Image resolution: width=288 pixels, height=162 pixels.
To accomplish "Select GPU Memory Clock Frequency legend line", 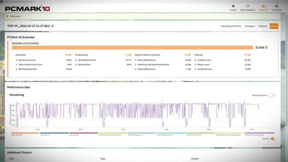I will pyautogui.click(x=230, y=133).
